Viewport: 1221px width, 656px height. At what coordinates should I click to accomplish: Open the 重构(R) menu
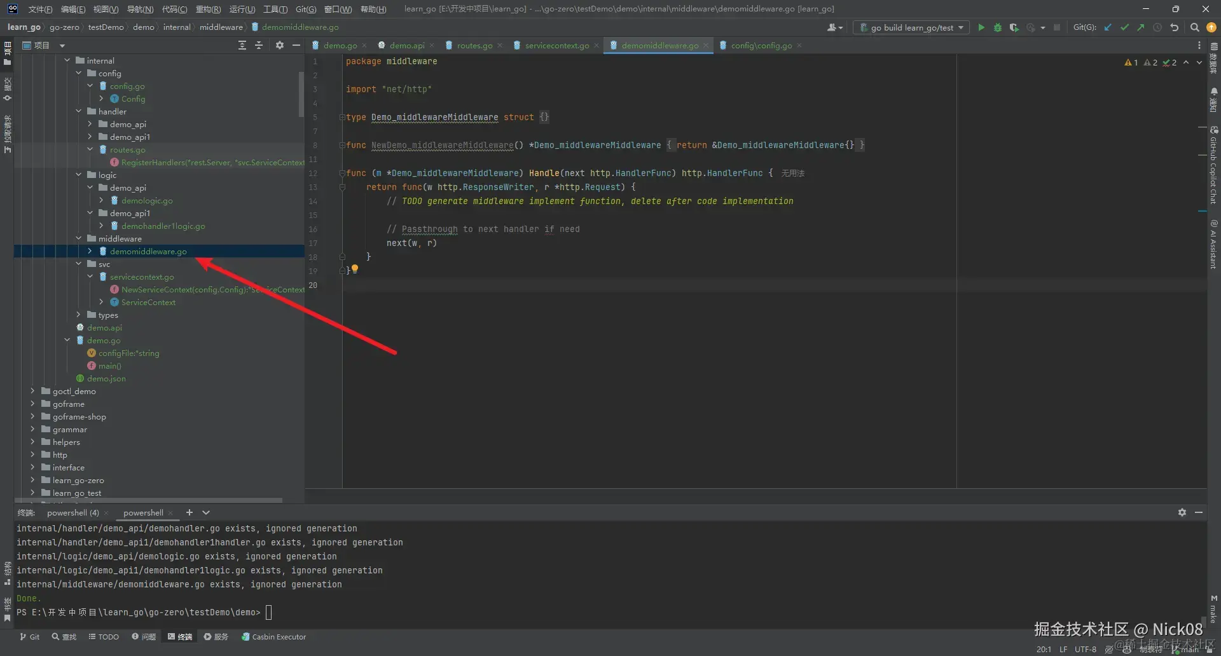click(x=208, y=9)
